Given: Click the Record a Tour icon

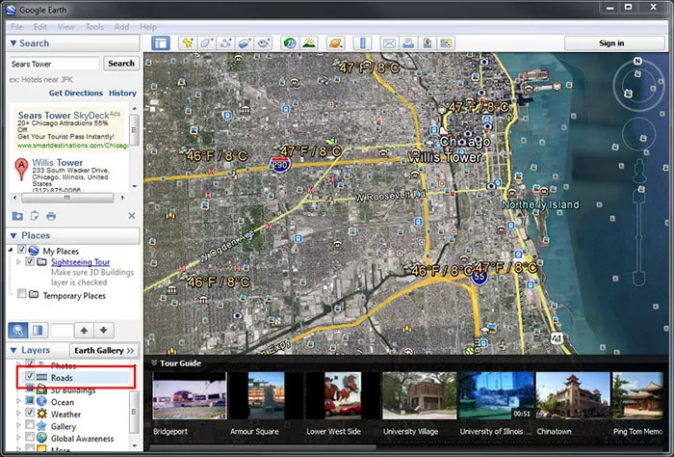Looking at the screenshot, I should [x=263, y=43].
